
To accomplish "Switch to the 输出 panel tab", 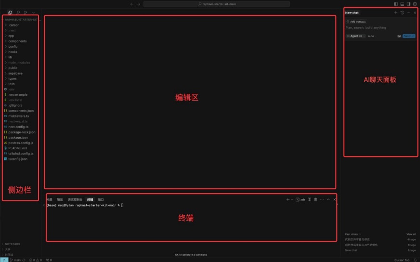I will click(60, 199).
